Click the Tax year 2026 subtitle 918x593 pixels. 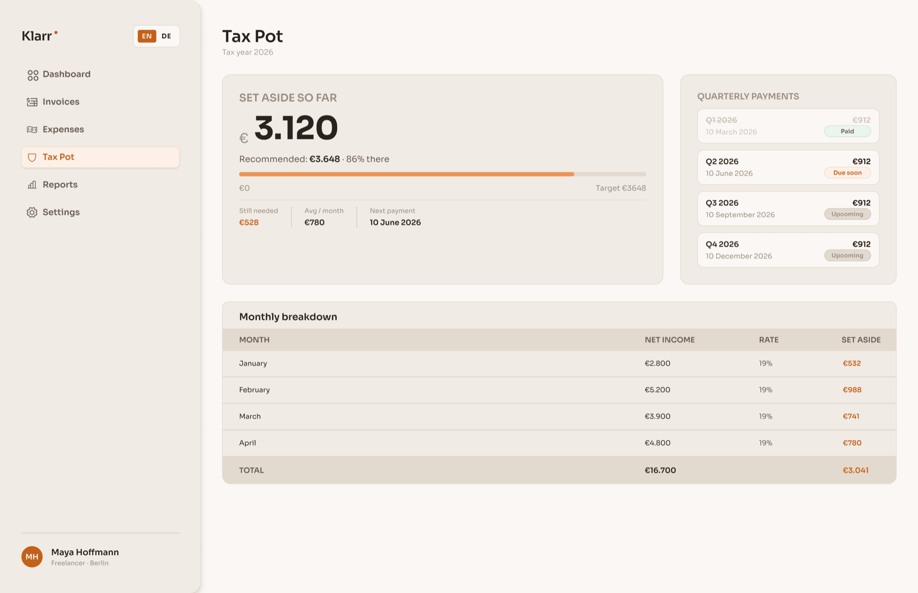coord(247,52)
